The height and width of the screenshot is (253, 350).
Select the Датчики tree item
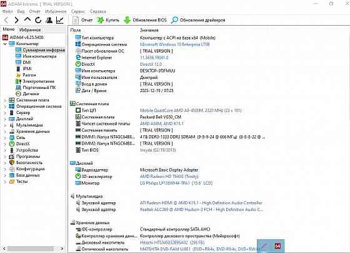pyautogui.click(x=27, y=94)
